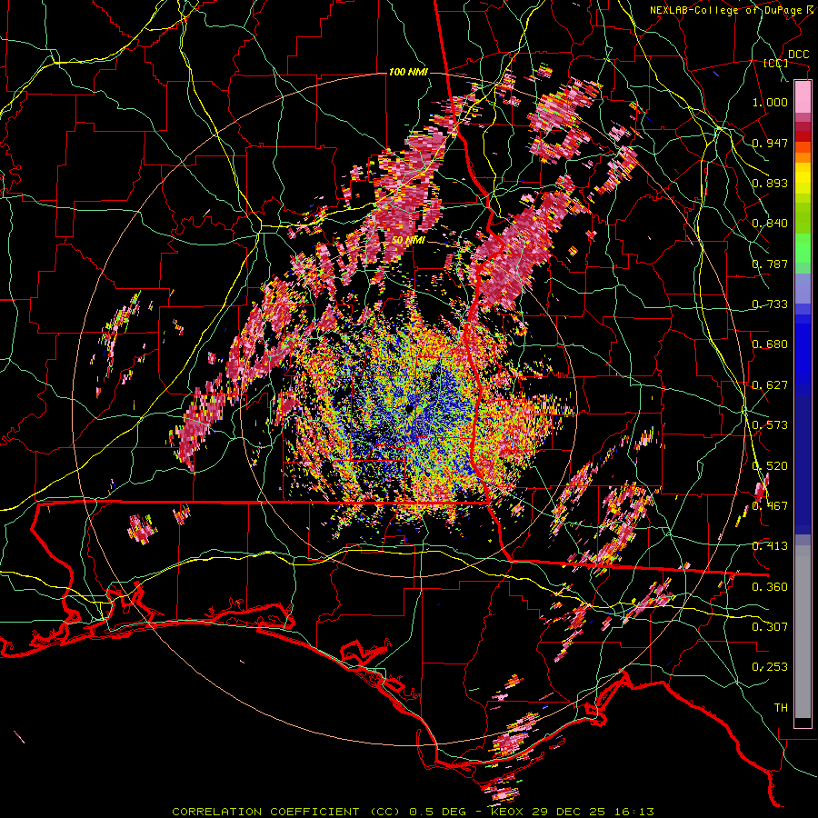Click the 0.307 scale value
This screenshot has width=818, height=818.
click(x=770, y=627)
